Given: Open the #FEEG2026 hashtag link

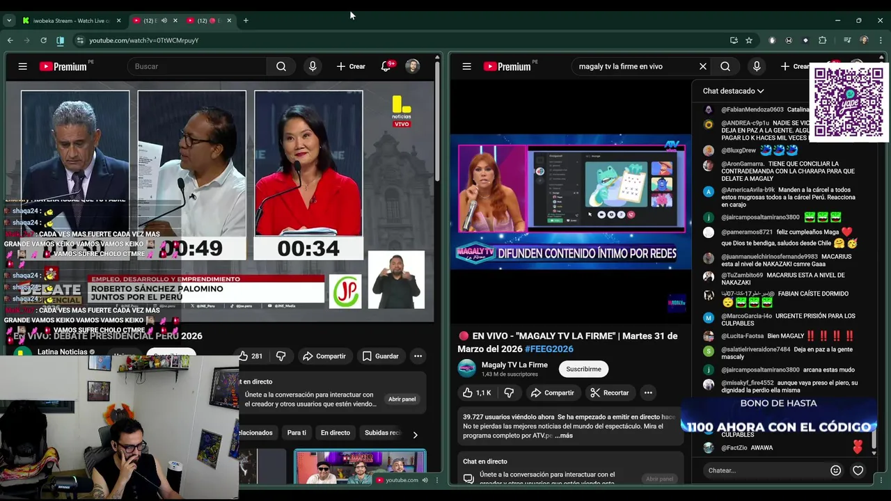Looking at the screenshot, I should [549, 349].
